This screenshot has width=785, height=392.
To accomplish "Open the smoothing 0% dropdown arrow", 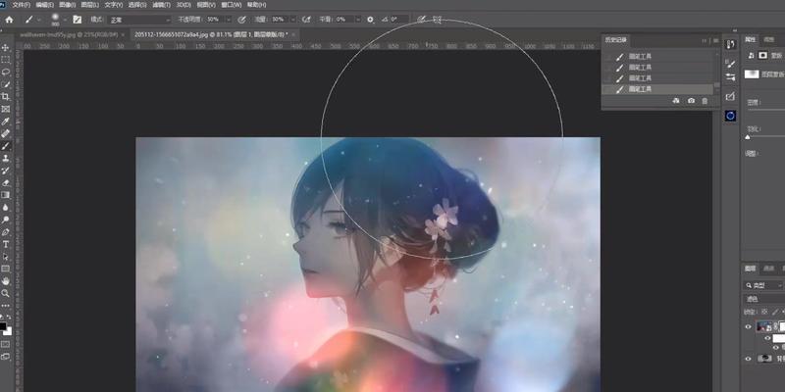I will pyautogui.click(x=358, y=20).
